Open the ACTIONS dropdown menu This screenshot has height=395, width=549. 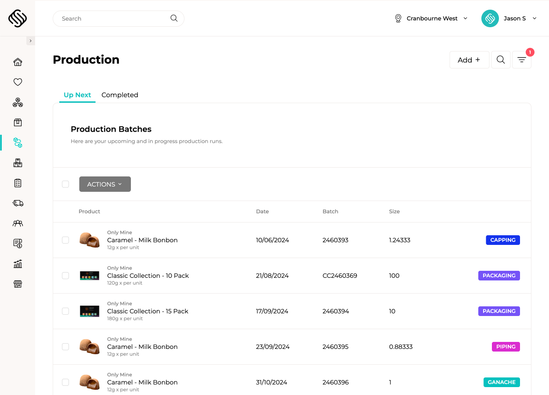click(x=105, y=184)
